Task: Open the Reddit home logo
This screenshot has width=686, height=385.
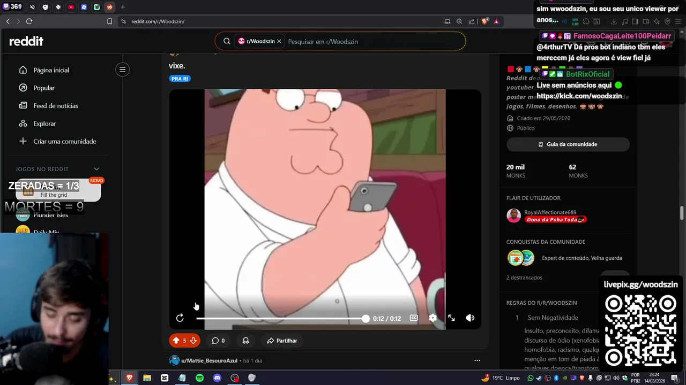Action: [26, 42]
